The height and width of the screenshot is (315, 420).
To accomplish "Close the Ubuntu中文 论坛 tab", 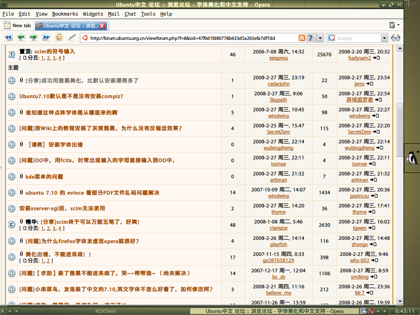I will click(102, 26).
